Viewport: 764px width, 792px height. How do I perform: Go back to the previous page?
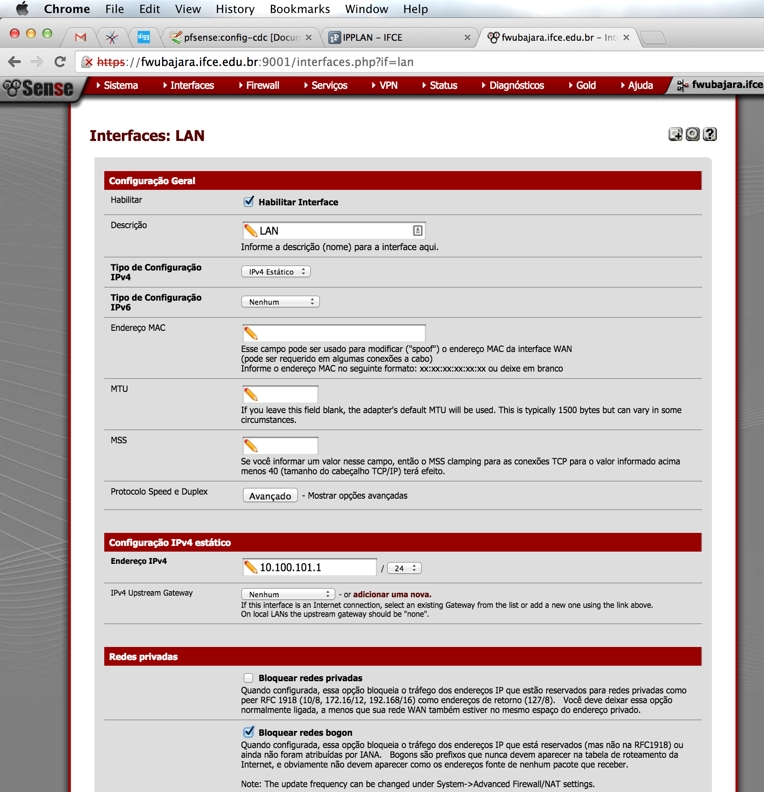[15, 62]
